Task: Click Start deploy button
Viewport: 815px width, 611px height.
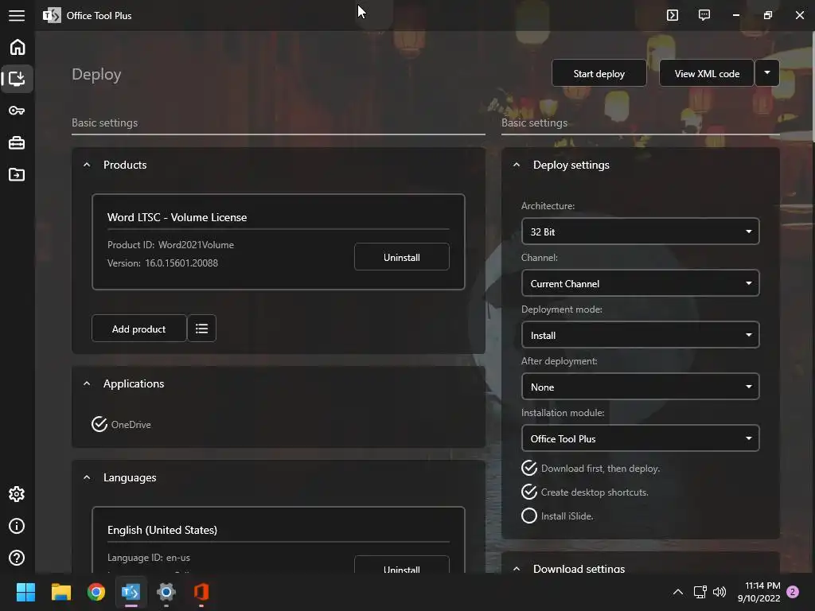Action: click(x=599, y=73)
